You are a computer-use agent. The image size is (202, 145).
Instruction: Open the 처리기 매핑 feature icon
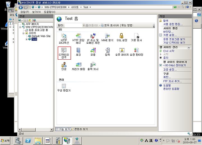click(x=78, y=66)
